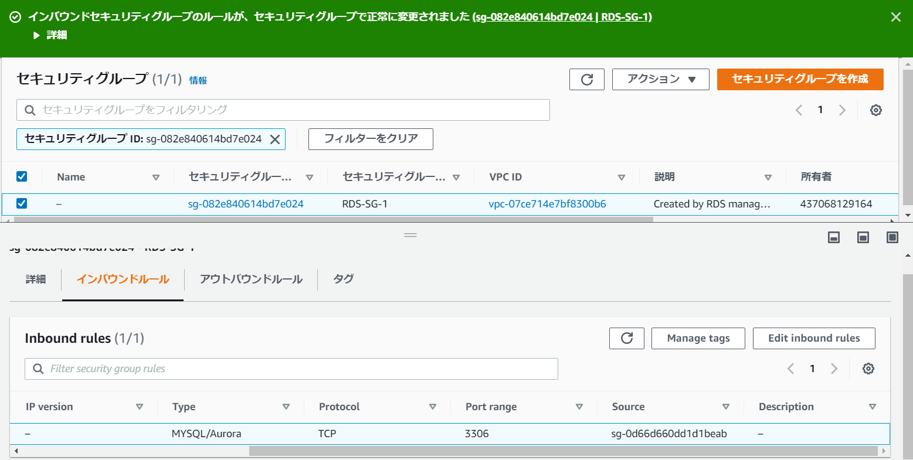Switch to the 詳細 tab

tap(36, 280)
